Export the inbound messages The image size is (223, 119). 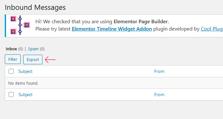(33, 59)
